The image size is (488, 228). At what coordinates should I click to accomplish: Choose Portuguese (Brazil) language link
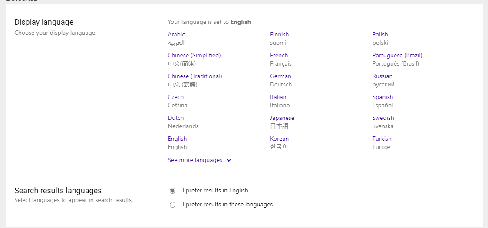tap(397, 56)
